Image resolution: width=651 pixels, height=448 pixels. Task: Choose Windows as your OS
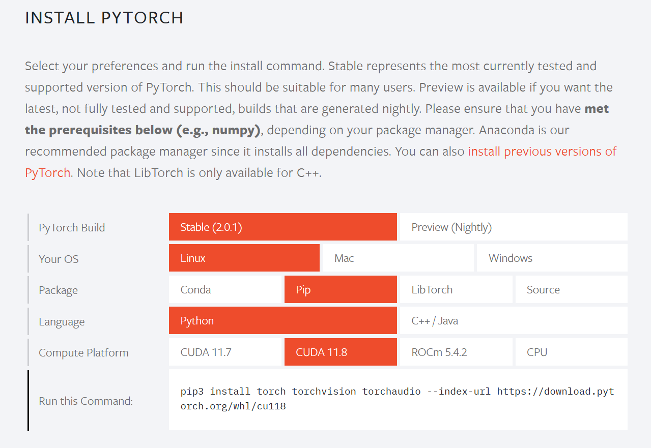(x=552, y=258)
